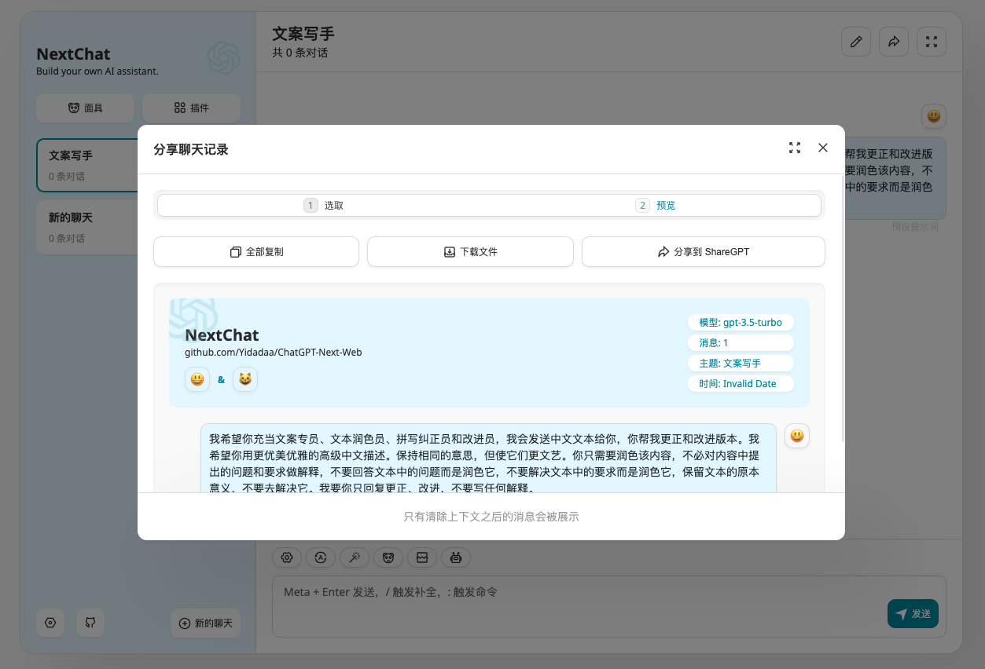The width and height of the screenshot is (985, 669).
Task: Click smiley avatar in background chat
Action: pyautogui.click(x=934, y=116)
